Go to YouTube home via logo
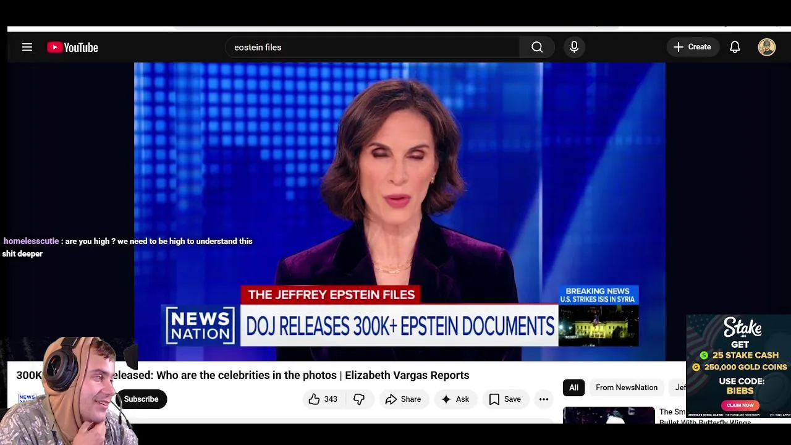This screenshot has height=445, width=791. tap(72, 48)
